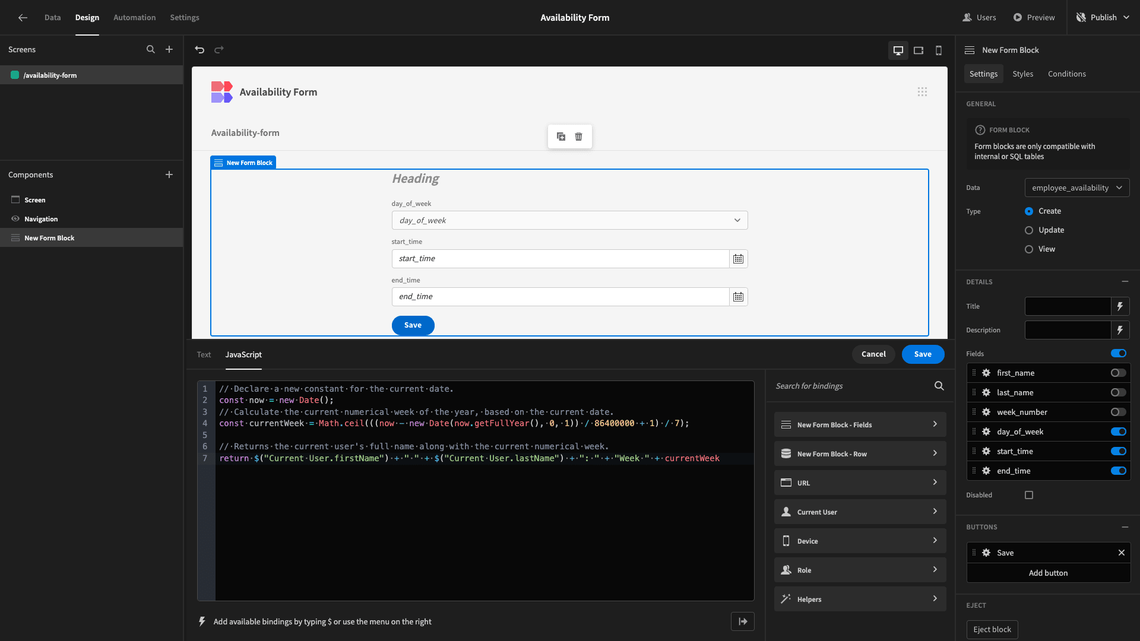Click the desktop view icon
The height and width of the screenshot is (641, 1140).
[x=899, y=50]
